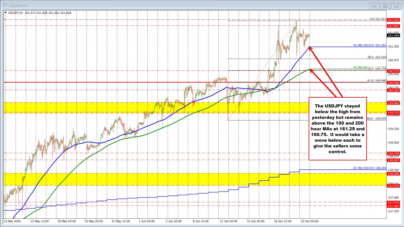Click the 18 Jun 12:00 time label
The width and height of the screenshot is (404, 227).
[283, 221]
